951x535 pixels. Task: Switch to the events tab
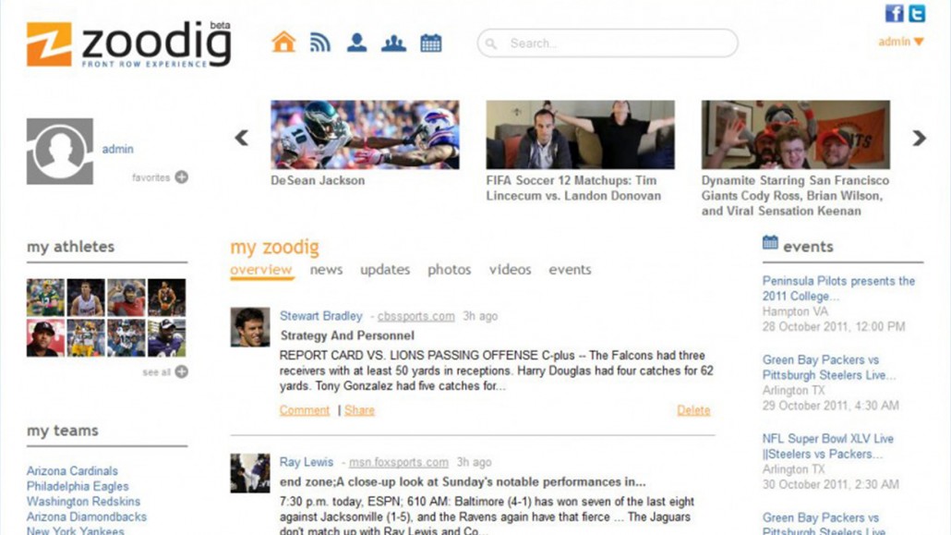coord(570,270)
